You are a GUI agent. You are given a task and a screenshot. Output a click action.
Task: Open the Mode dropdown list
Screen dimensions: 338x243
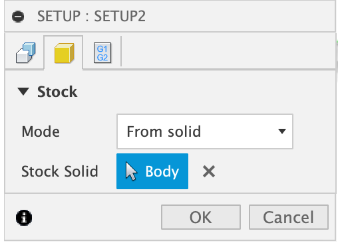205,131
